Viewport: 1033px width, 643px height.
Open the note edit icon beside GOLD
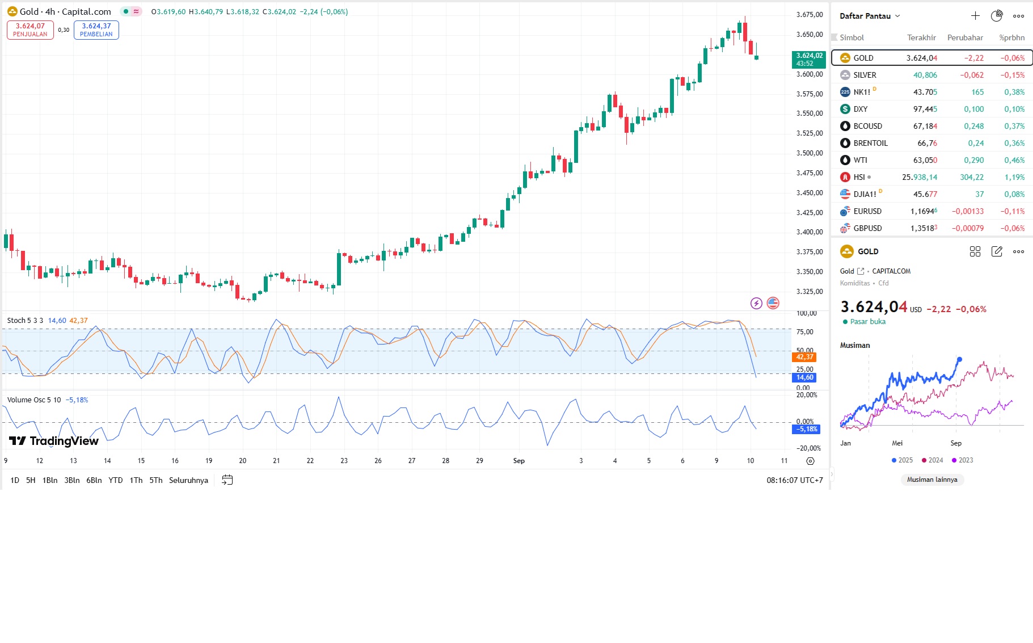coord(997,251)
